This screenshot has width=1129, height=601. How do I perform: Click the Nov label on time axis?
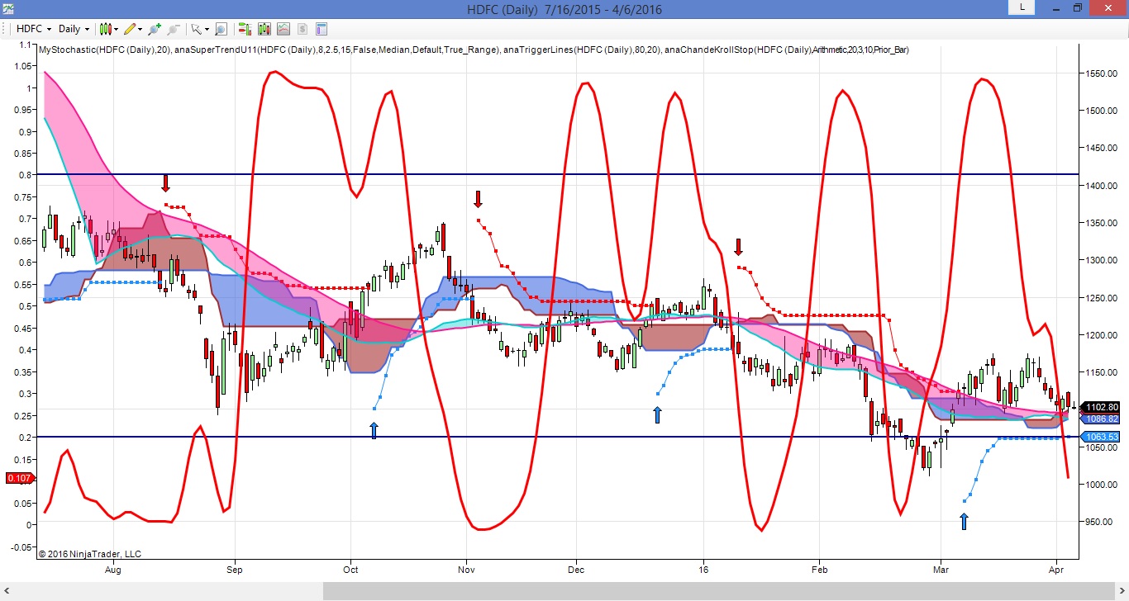point(467,570)
